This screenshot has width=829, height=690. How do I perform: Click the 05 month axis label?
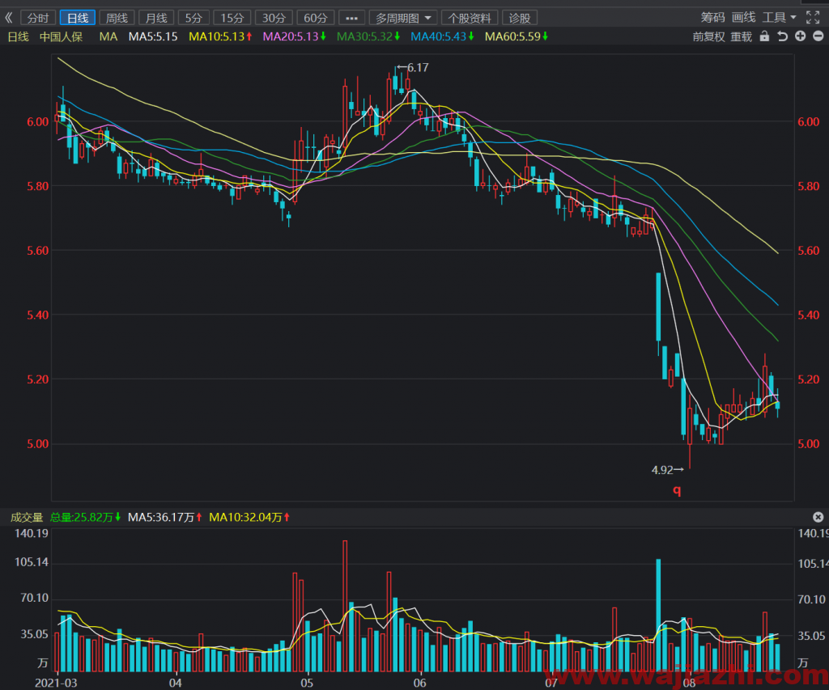coord(307,683)
